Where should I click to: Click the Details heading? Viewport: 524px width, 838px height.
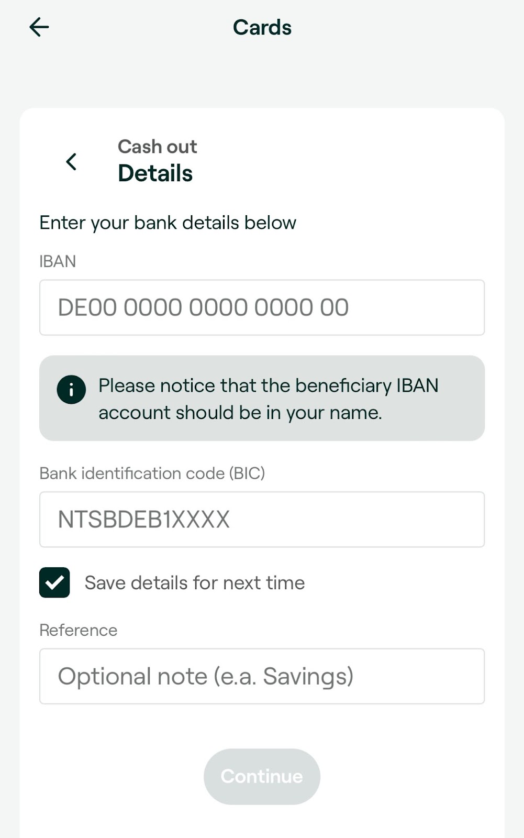click(155, 173)
